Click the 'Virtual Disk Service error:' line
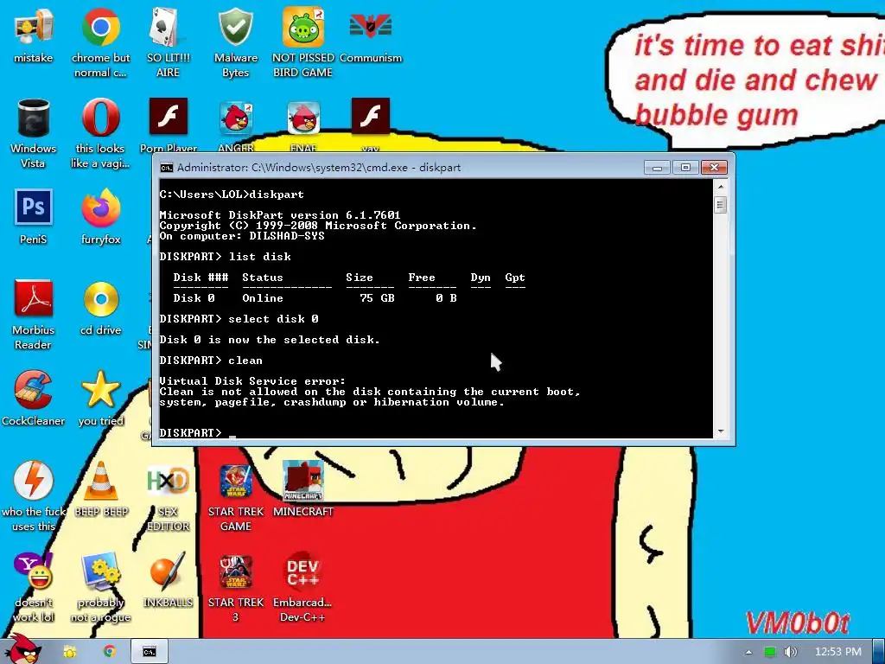885x664 pixels. point(252,381)
